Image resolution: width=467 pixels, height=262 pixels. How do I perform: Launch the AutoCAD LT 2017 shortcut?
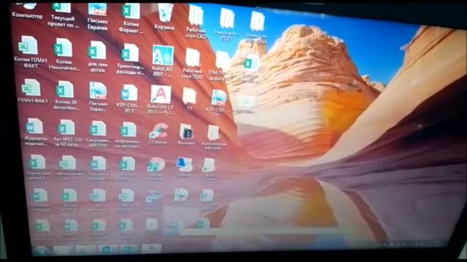tap(161, 100)
